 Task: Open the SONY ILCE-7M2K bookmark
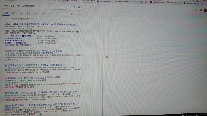coord(87,1)
